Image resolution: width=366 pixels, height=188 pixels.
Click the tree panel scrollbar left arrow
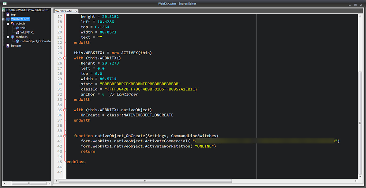[x=4, y=183]
